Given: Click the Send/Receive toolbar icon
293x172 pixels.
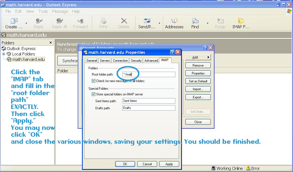Looking at the screenshot, I should 147,21.
